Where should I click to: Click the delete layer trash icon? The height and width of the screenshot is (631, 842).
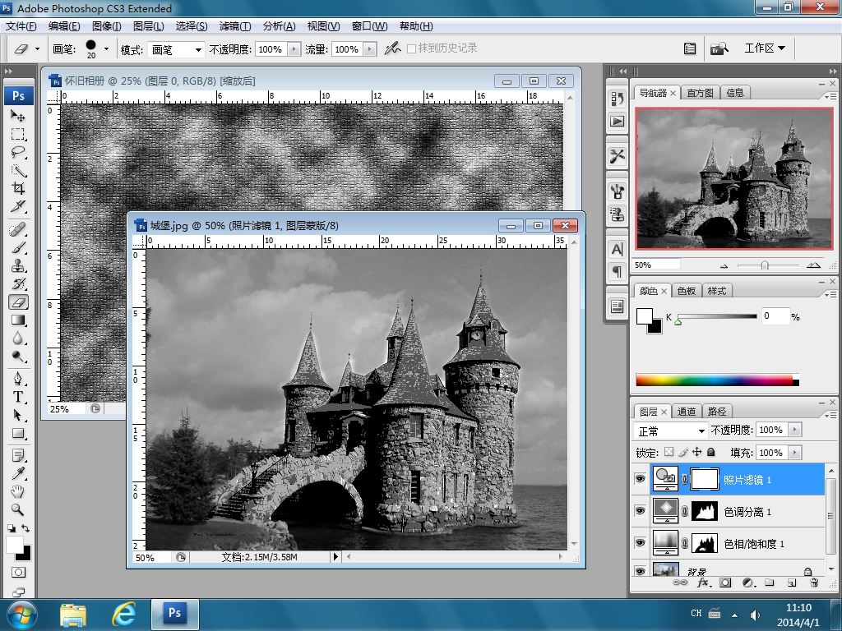(814, 583)
